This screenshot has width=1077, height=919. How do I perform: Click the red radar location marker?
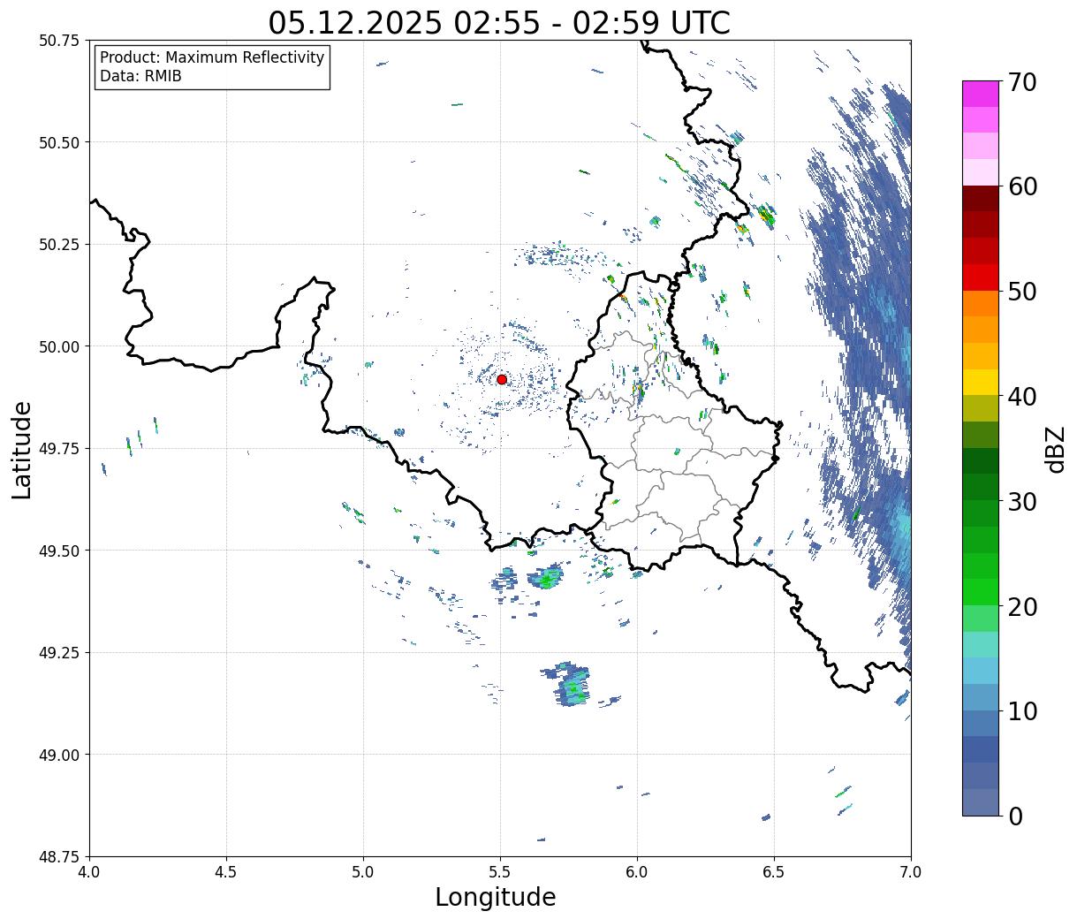coord(502,379)
